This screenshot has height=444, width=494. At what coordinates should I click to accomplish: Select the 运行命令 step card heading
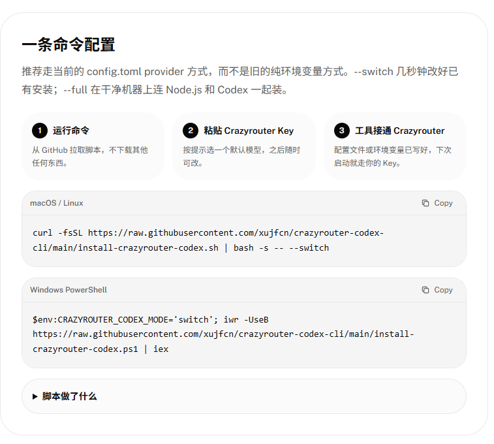click(x=71, y=131)
